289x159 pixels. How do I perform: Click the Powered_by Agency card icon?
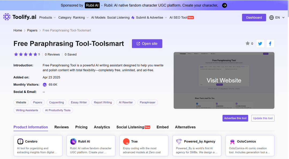coord(179,142)
